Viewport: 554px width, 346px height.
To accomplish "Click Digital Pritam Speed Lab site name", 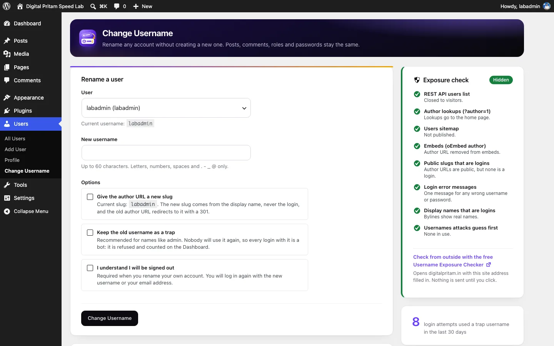I will click(55, 6).
